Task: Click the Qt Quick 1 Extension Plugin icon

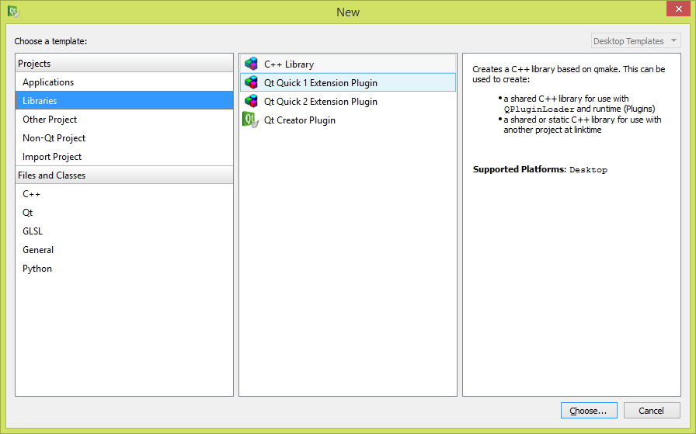Action: (x=251, y=82)
